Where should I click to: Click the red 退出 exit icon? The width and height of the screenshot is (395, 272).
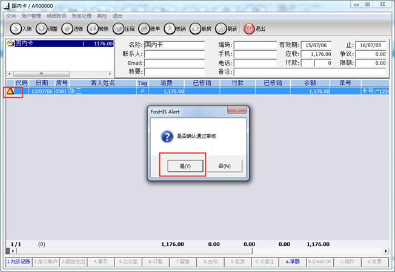[x=248, y=28]
